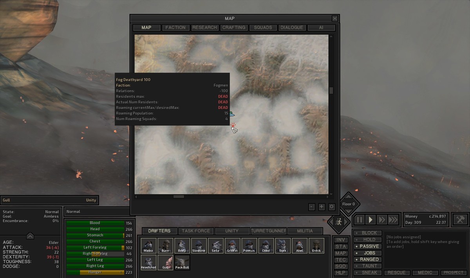Screen dimensions: 470x278
Task: Click the running man movement speed icon
Action: click(x=339, y=222)
